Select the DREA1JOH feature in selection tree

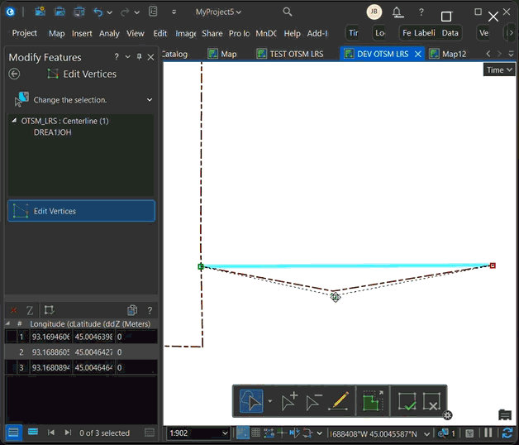52,132
